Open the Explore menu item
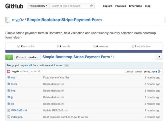Screen dimensions: 166x125 pyautogui.click(x=107, y=6)
